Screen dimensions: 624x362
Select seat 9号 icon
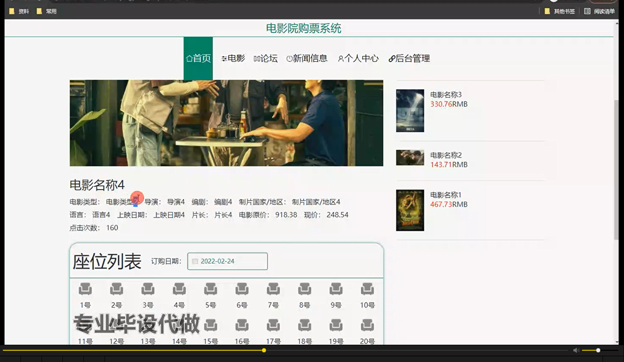click(x=336, y=289)
